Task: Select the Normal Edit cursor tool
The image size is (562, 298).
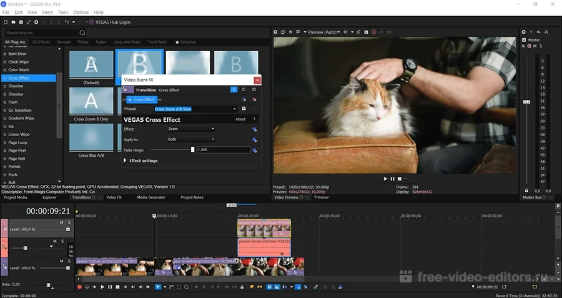Action: [157, 287]
